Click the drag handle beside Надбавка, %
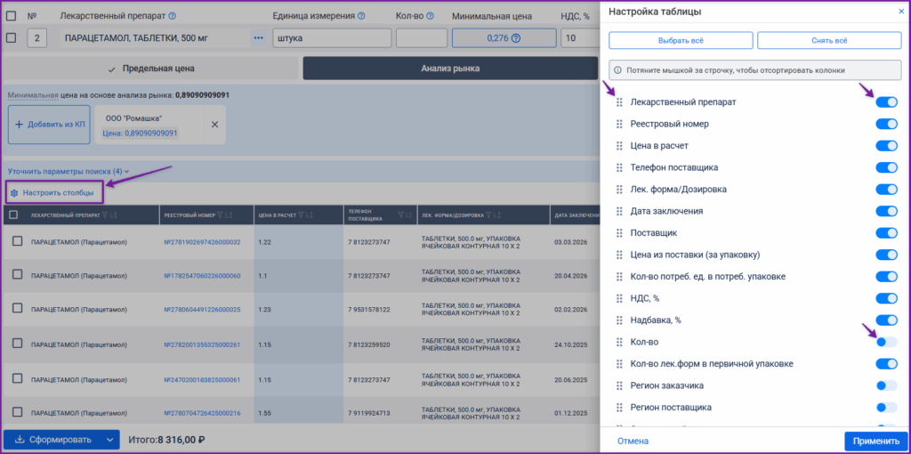Screen dimensions: 911x454 click(x=619, y=320)
